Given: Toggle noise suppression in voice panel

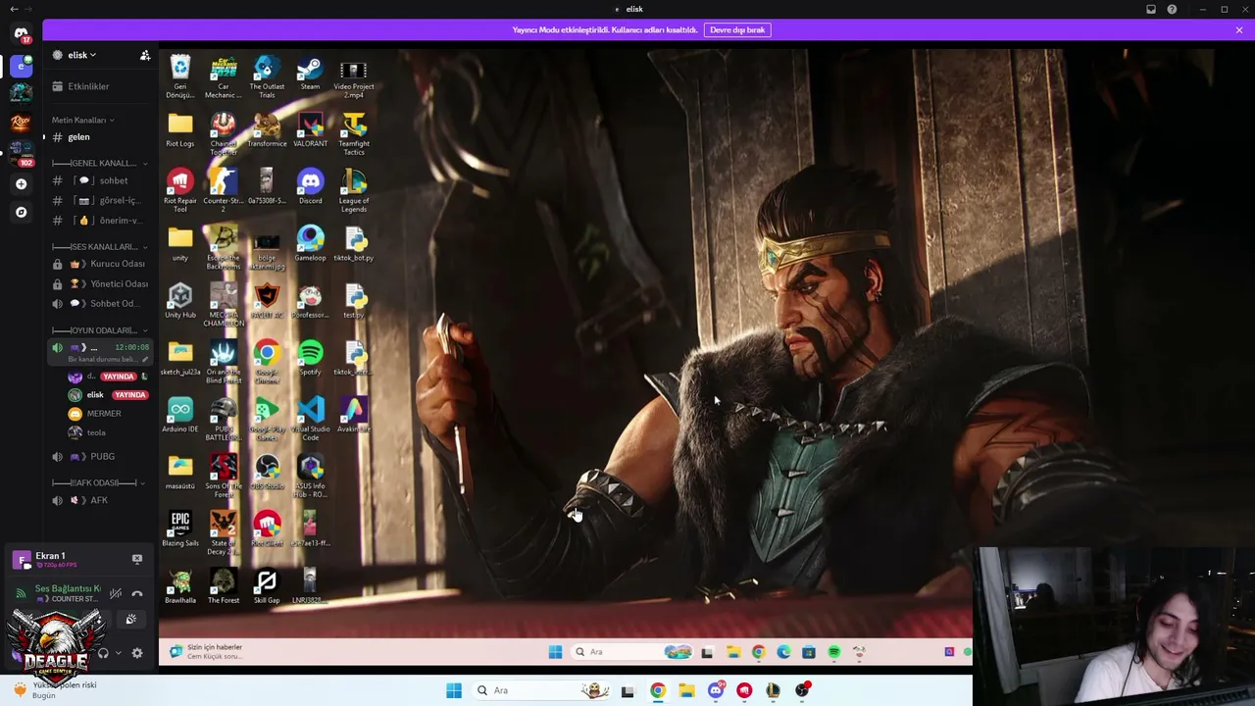Looking at the screenshot, I should [x=116, y=593].
